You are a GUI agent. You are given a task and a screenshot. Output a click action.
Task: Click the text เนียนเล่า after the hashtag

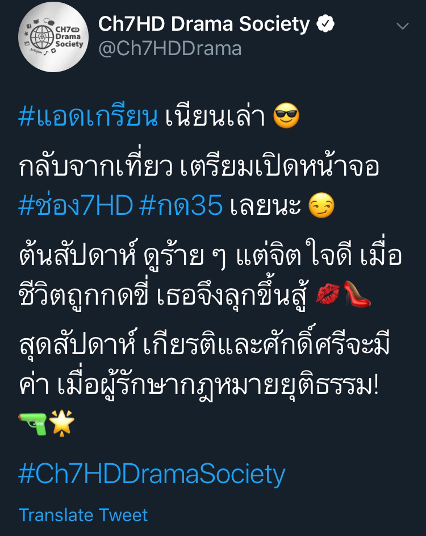(x=215, y=117)
